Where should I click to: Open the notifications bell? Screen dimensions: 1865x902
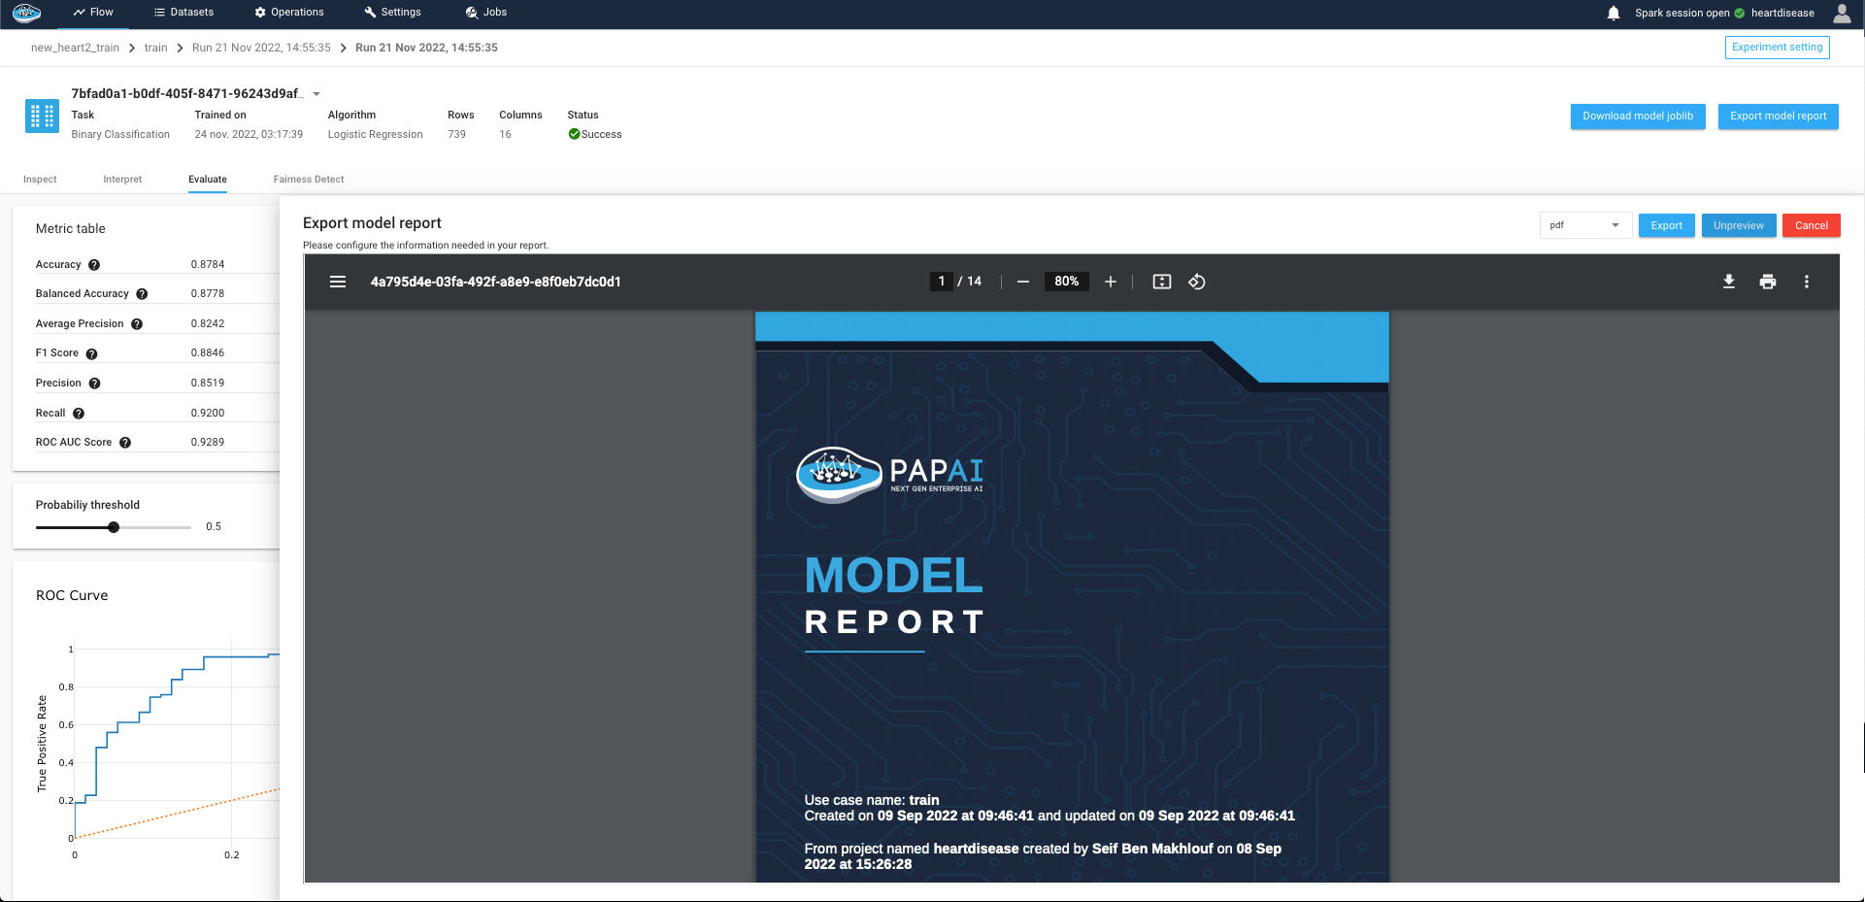coord(1614,14)
